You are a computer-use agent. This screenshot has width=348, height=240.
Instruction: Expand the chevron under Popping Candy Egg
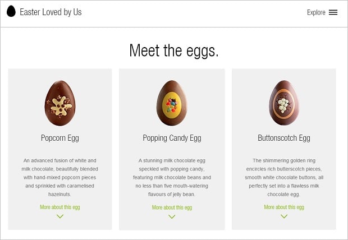[x=172, y=216]
